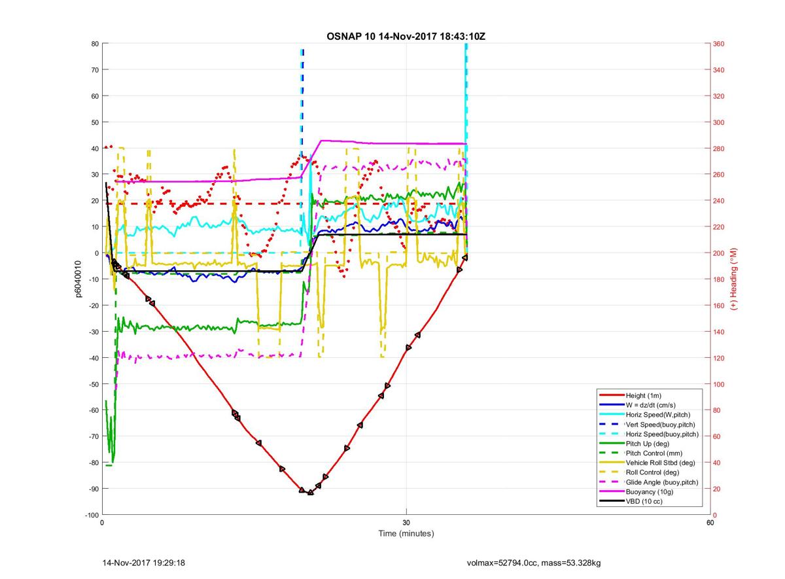The width and height of the screenshot is (785, 579).
Task: Click the red '140' heading axis tick
Action: 720,332
